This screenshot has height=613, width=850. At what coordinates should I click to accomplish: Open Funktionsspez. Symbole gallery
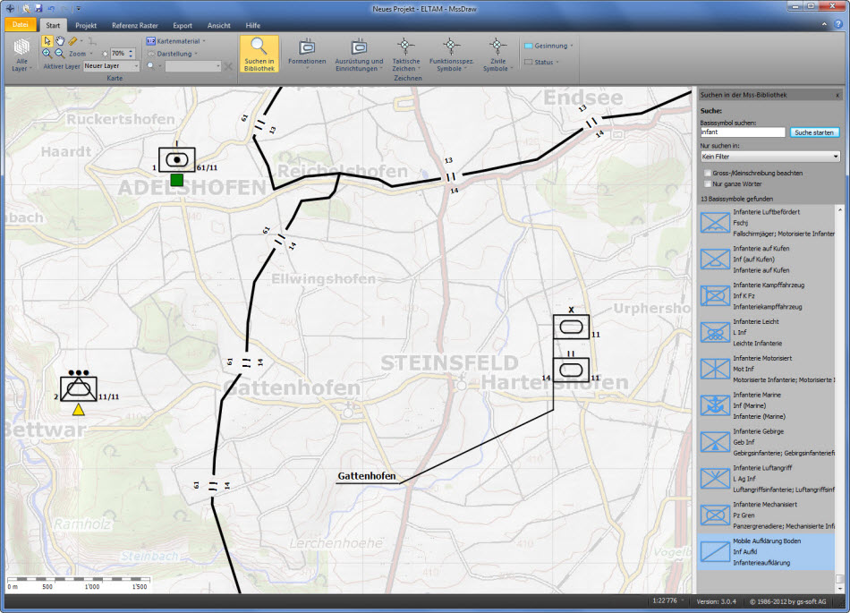pos(451,55)
